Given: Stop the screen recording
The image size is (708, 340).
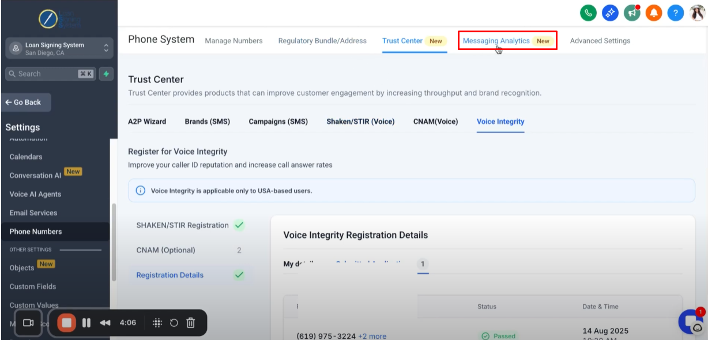Looking at the screenshot, I should 67,323.
